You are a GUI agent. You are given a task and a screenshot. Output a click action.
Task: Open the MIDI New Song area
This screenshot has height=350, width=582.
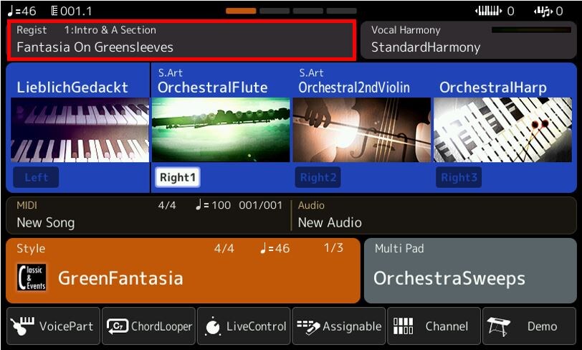(x=148, y=214)
